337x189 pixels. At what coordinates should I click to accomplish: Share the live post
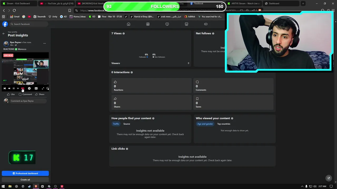coord(40,94)
